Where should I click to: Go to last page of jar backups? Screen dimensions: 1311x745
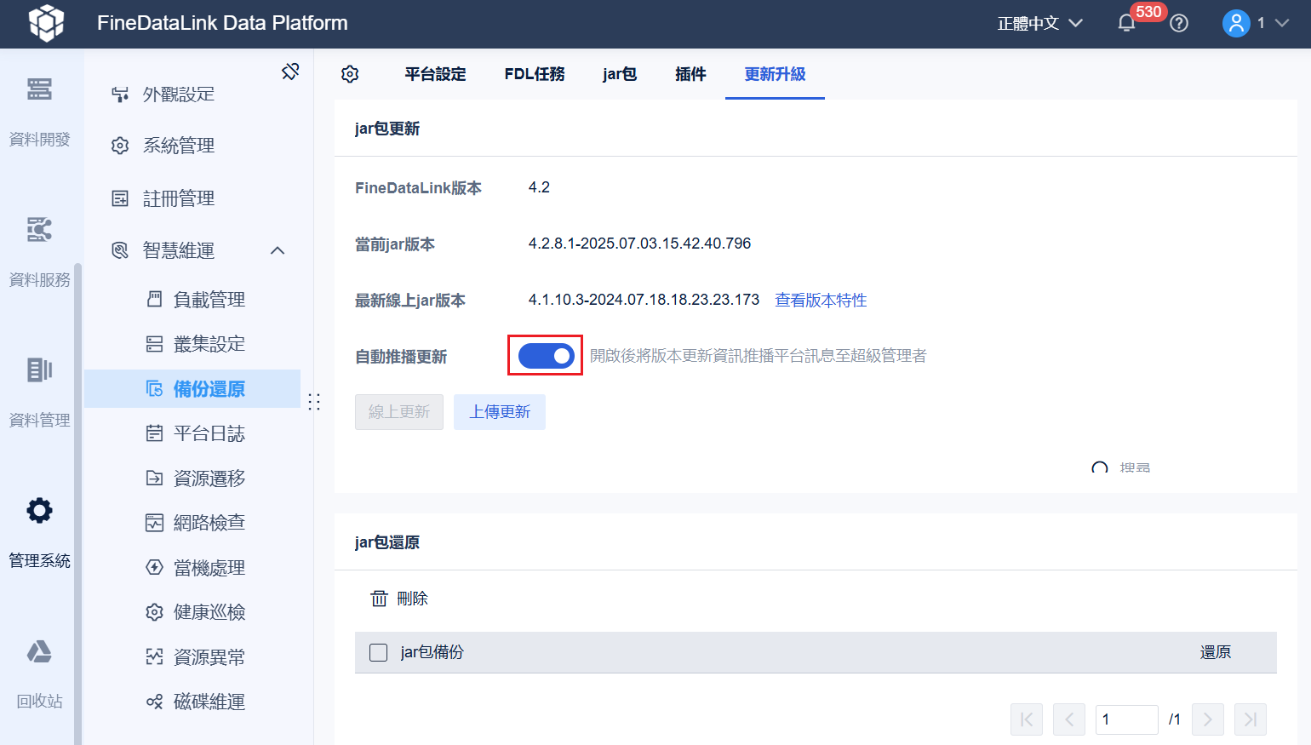tap(1251, 719)
